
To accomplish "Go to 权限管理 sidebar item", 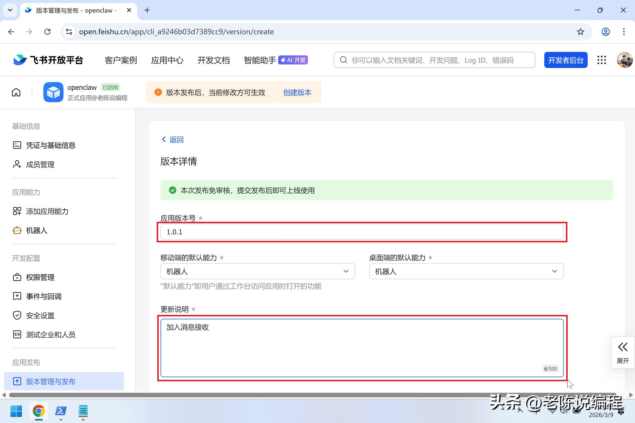I will click(40, 277).
